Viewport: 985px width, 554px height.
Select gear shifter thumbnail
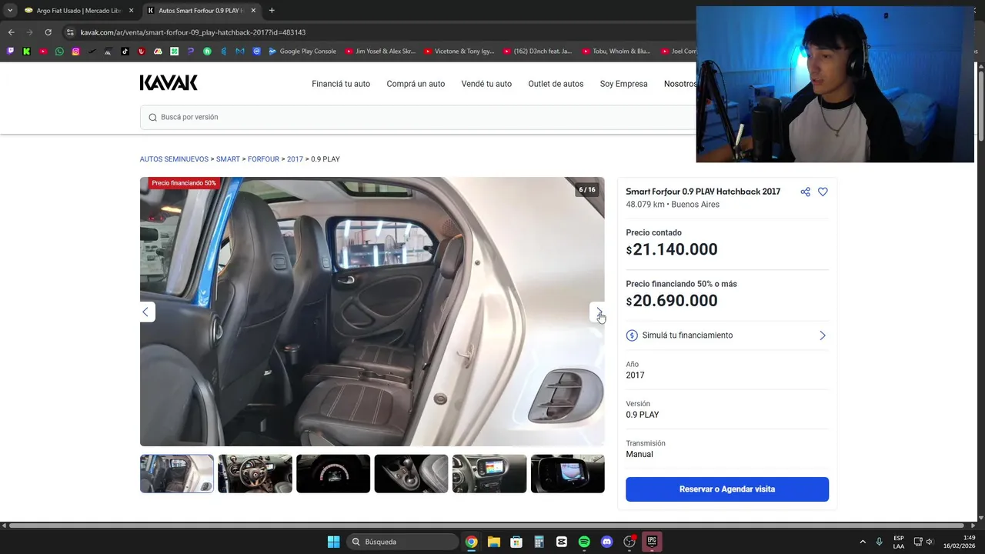tap(411, 473)
